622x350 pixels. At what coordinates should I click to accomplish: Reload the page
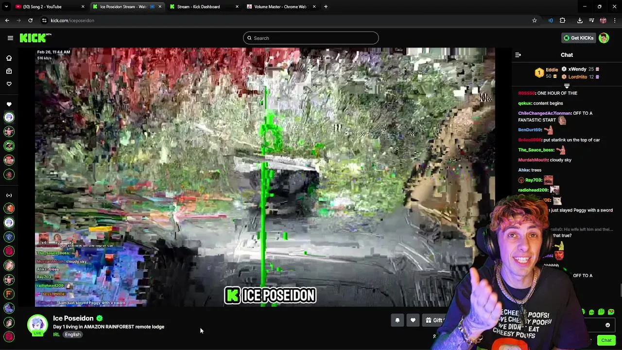coord(30,20)
